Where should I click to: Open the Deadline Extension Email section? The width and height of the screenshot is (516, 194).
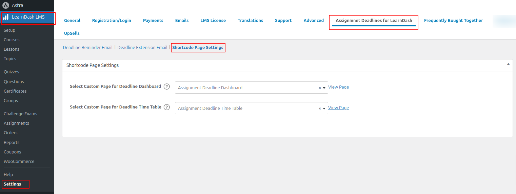pyautogui.click(x=142, y=48)
